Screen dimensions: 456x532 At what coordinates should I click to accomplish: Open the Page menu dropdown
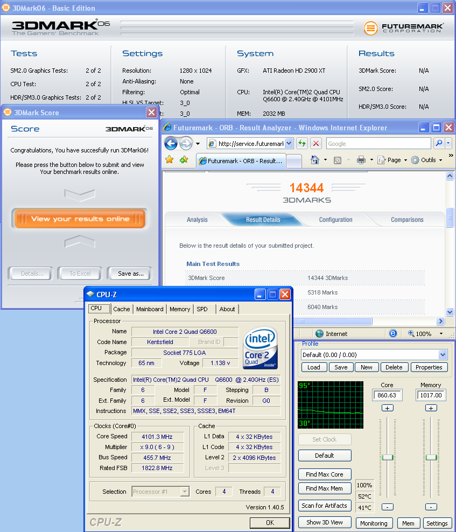point(392,160)
